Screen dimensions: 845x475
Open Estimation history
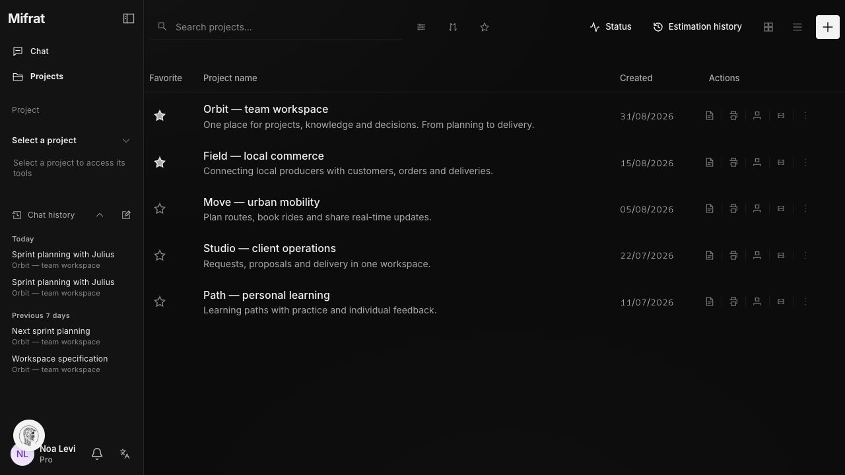tap(698, 27)
